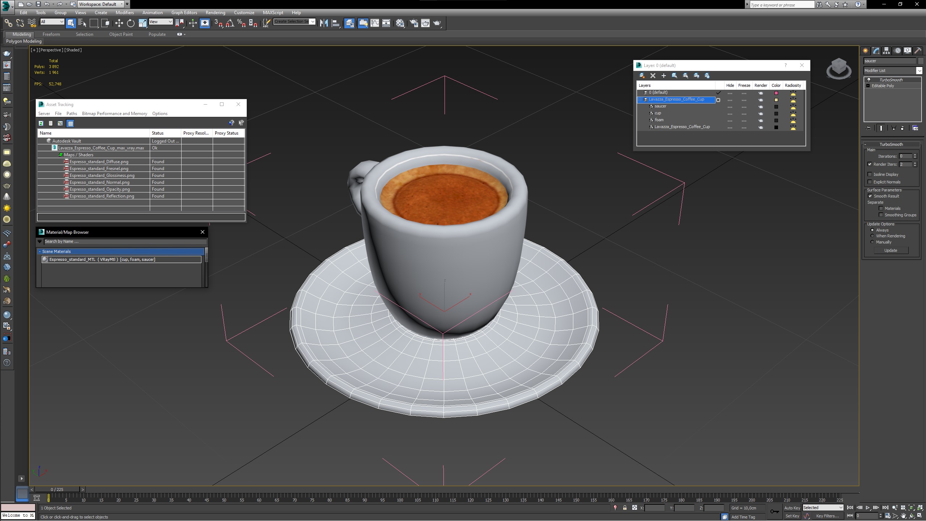This screenshot has height=521, width=926.
Task: Click Search by Name field in Material Browser
Action: pos(125,241)
